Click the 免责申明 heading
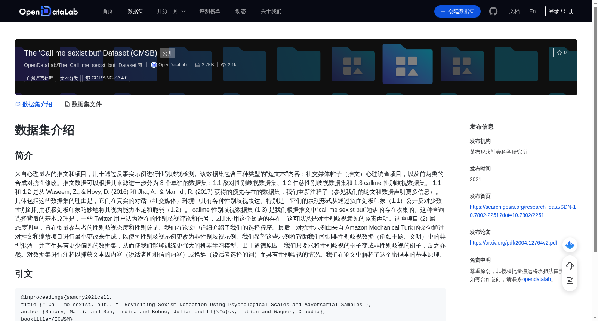 480,260
